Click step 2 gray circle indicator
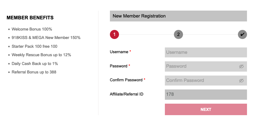Screen dimensions: 263x123 click(178, 34)
